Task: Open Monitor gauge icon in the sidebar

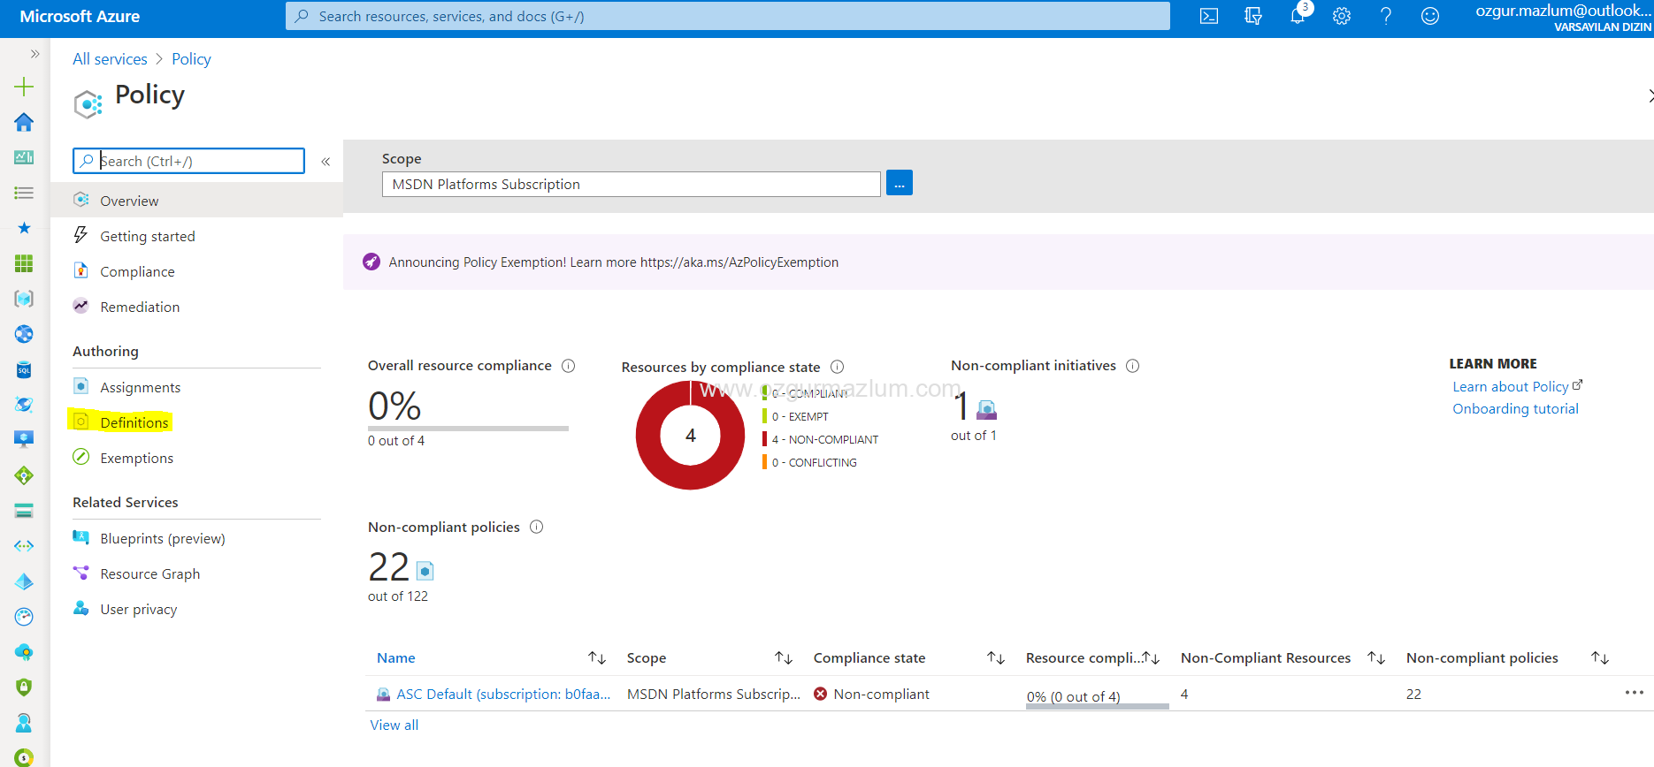Action: point(24,617)
